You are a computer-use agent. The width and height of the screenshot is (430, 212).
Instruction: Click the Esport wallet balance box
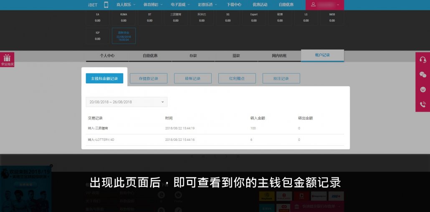tap(254, 18)
